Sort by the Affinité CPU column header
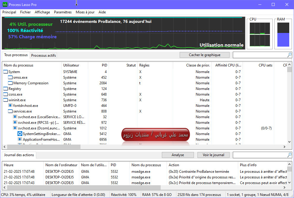Screen dimensions: 294x198 227,65
